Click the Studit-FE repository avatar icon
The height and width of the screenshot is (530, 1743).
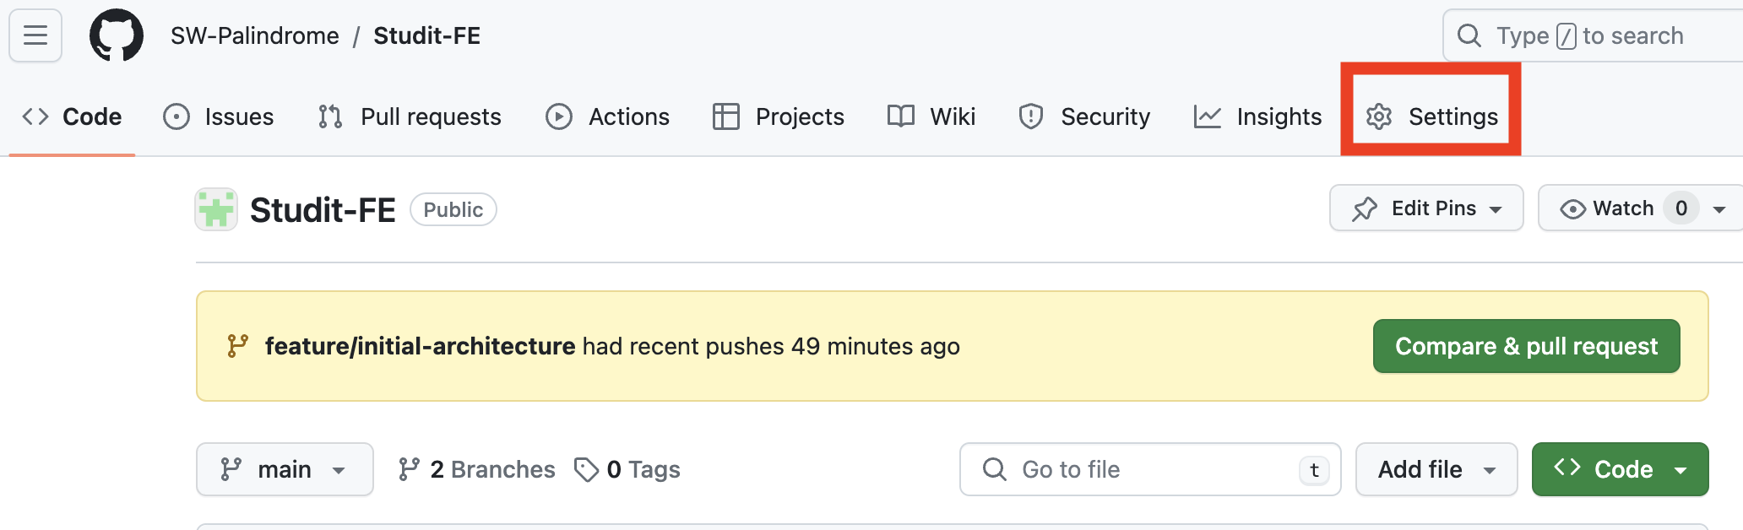(216, 209)
